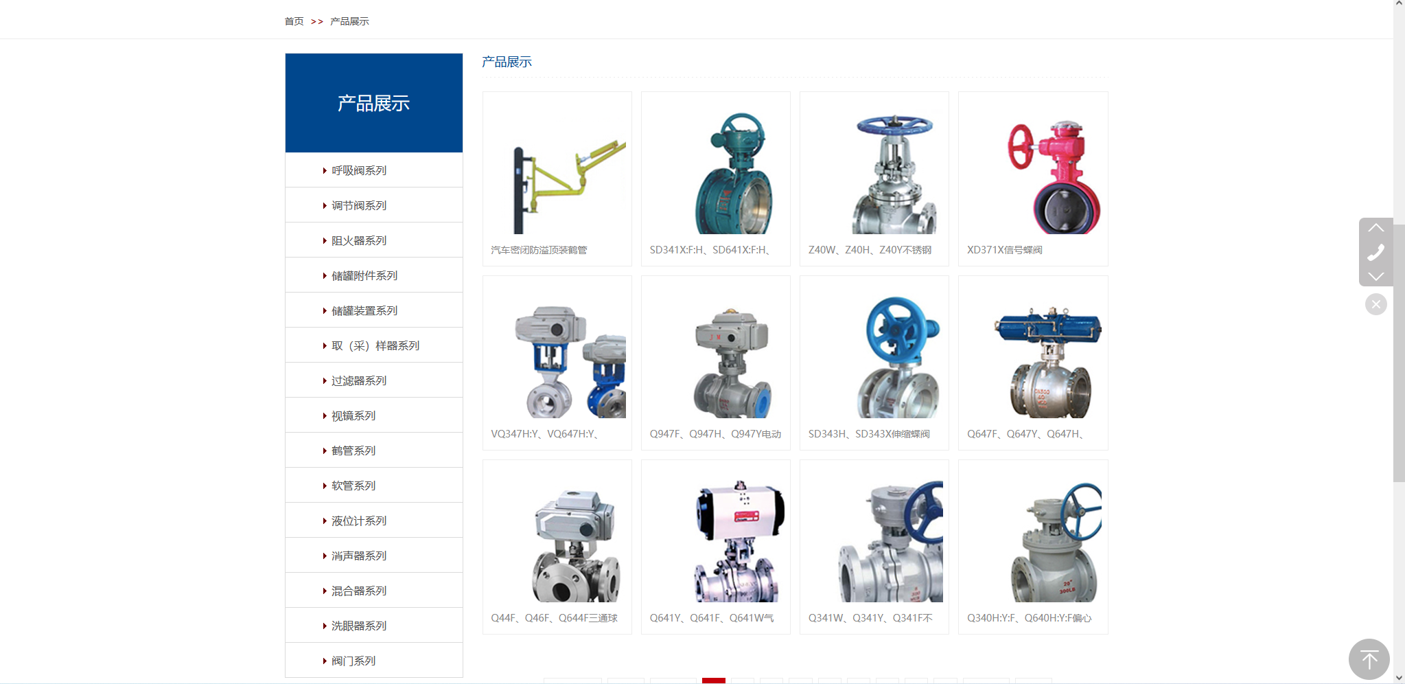Click the up chevron in floating widget
1405x684 pixels.
click(x=1375, y=228)
